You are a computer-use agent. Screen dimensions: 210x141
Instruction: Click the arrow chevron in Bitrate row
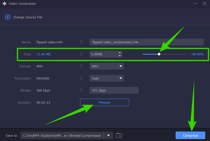click(x=82, y=90)
